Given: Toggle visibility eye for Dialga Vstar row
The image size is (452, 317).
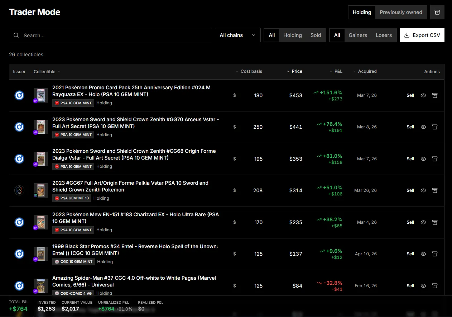Looking at the screenshot, I should pos(423,158).
